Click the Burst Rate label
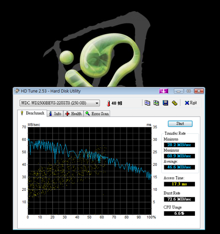Image resolution: width=220 pixels, height=234 pixels. tap(172, 193)
